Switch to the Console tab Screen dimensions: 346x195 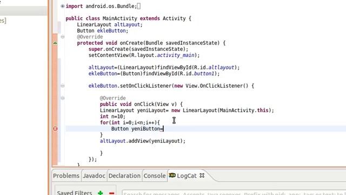click(155, 175)
